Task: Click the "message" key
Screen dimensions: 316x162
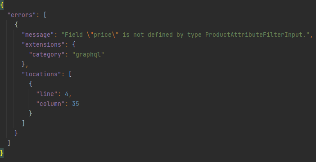Action: pos(38,35)
